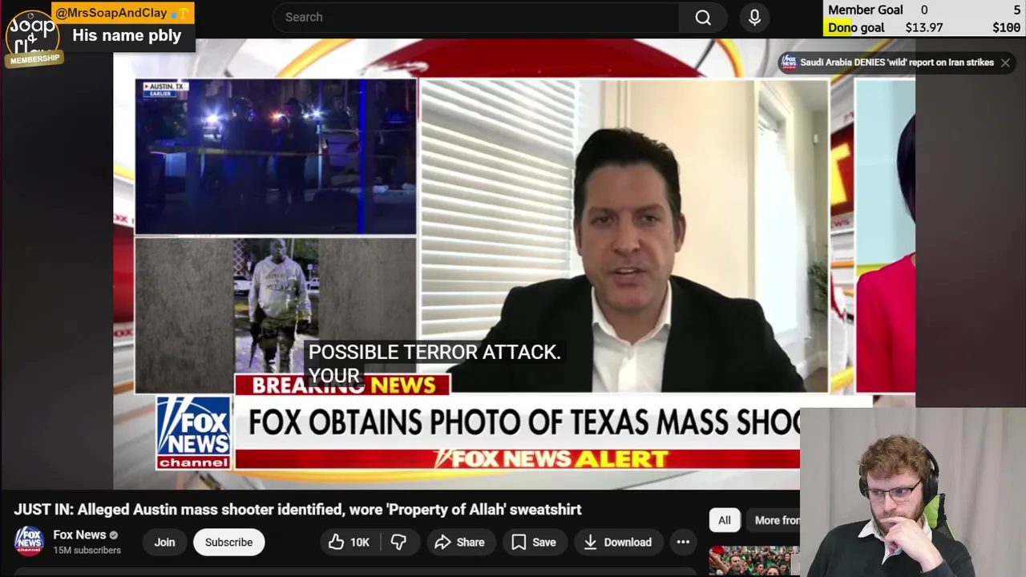Click the streamer webcam overlay
This screenshot has height=577, width=1026.
(913, 492)
